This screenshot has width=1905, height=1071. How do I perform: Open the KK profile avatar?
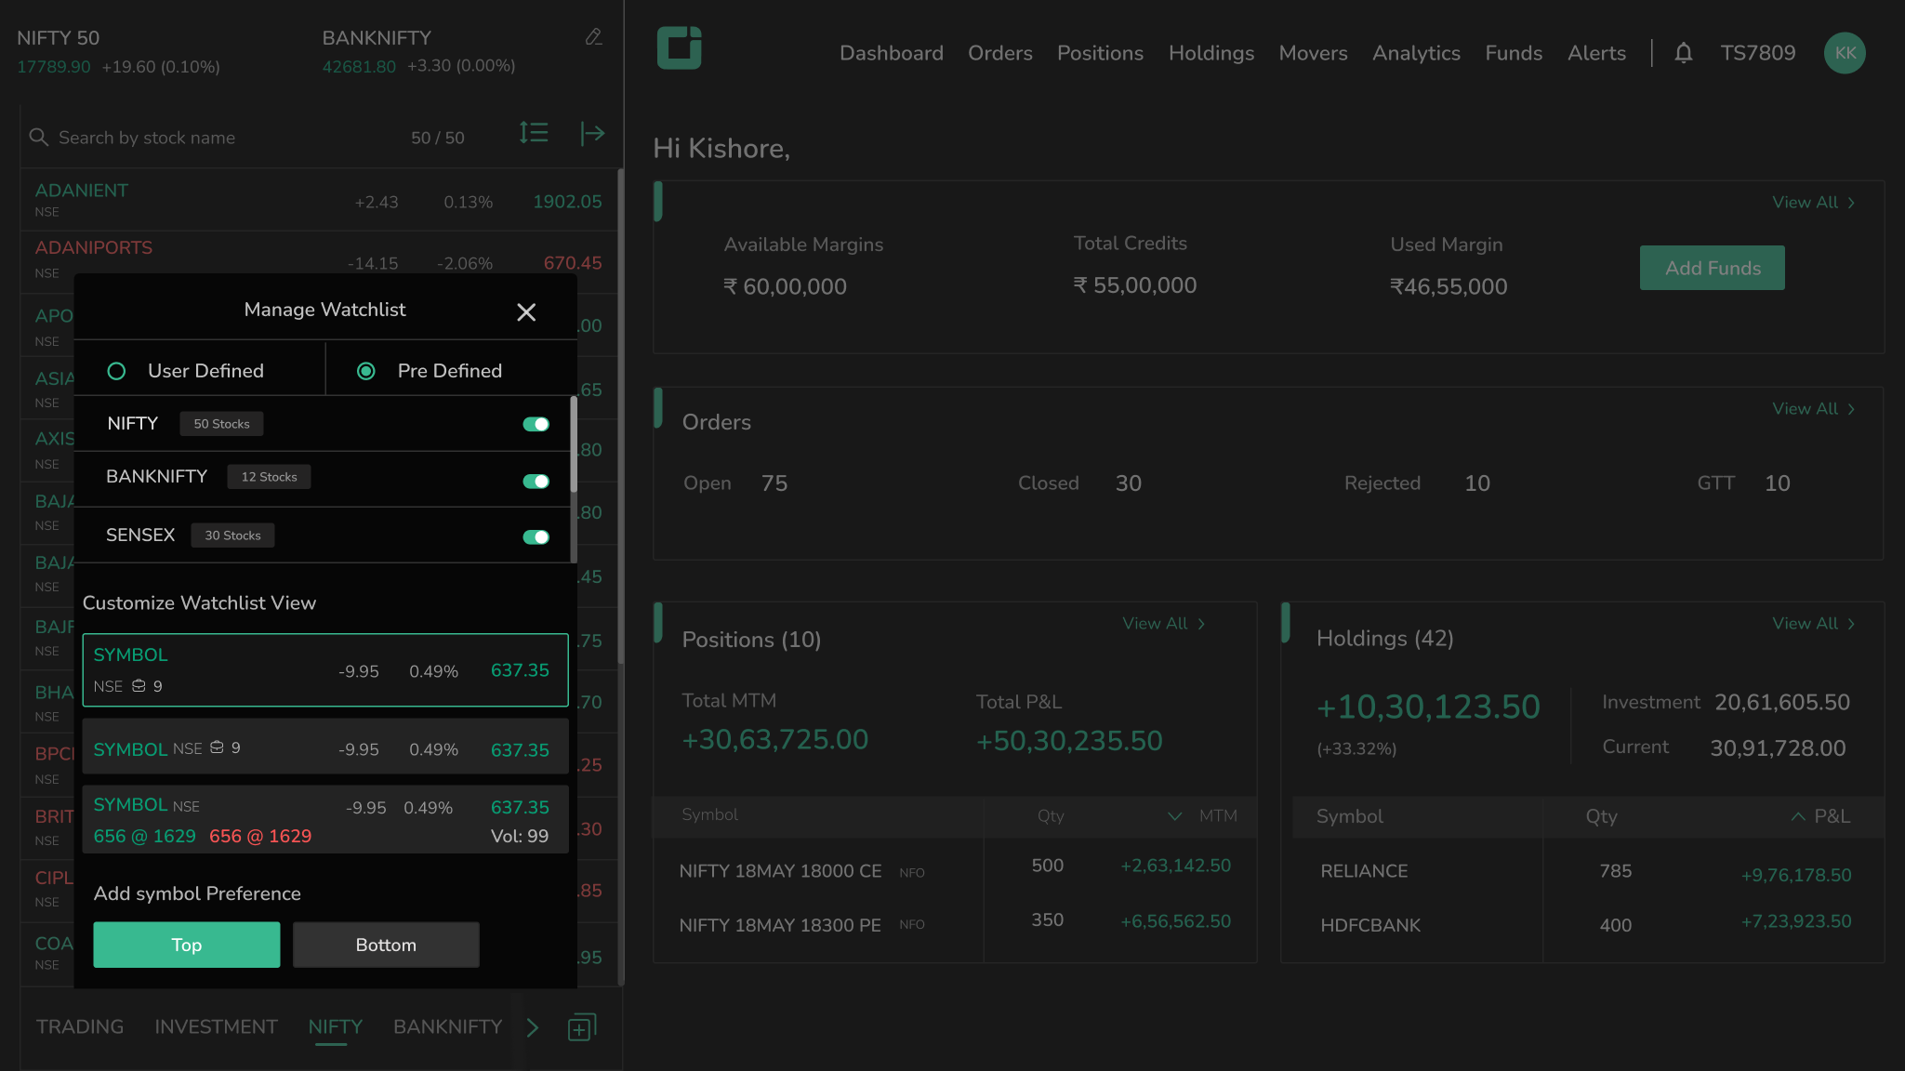point(1845,53)
